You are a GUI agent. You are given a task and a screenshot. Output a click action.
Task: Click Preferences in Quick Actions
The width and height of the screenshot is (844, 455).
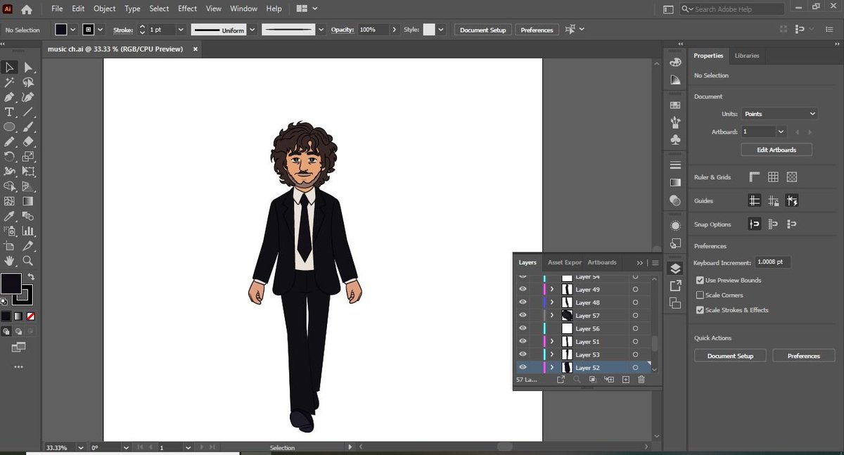tap(804, 356)
